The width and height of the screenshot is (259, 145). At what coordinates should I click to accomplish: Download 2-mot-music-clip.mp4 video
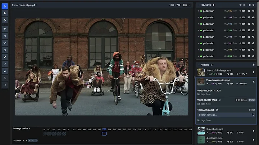click(254, 82)
